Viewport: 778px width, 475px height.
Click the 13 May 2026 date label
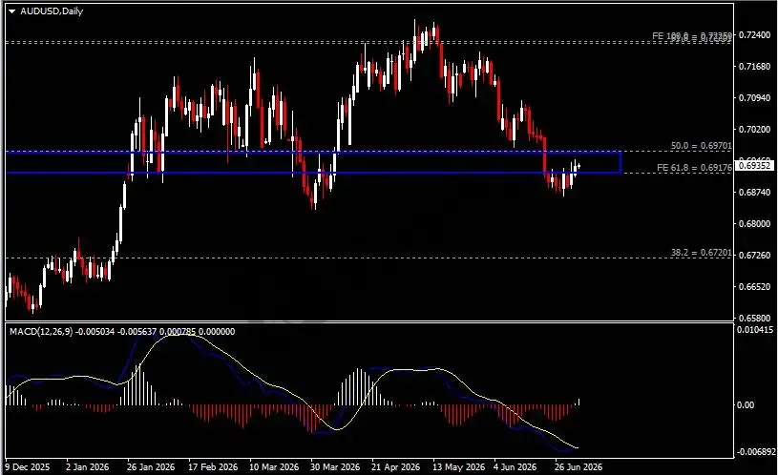(458, 467)
